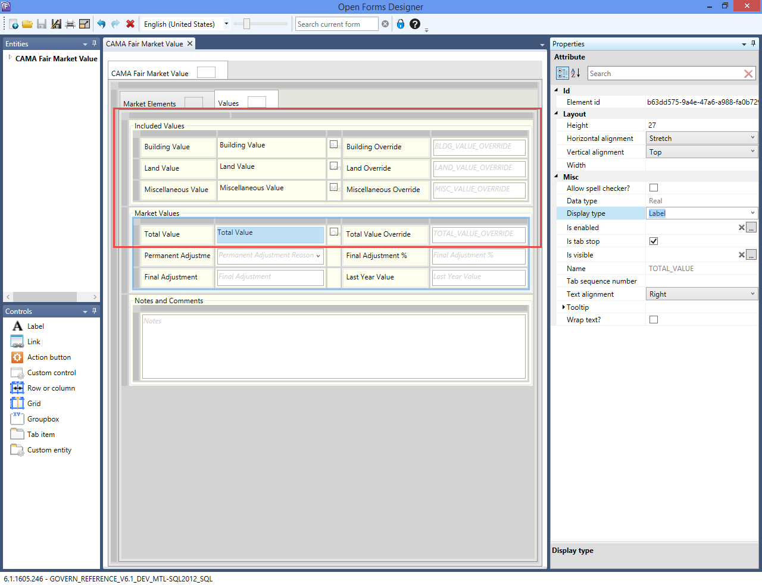The width and height of the screenshot is (762, 585).
Task: Click the red X delete toolbar icon
Action: [130, 24]
